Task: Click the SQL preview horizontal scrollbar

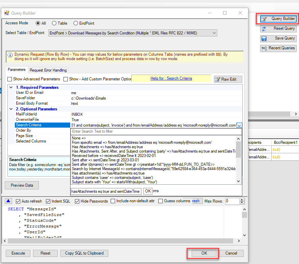Action: [122, 241]
